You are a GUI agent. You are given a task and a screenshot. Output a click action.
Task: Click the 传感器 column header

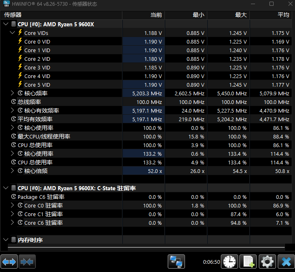(x=62, y=15)
